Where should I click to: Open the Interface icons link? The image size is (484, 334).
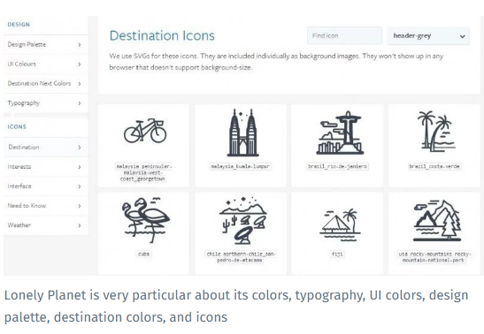pos(46,186)
